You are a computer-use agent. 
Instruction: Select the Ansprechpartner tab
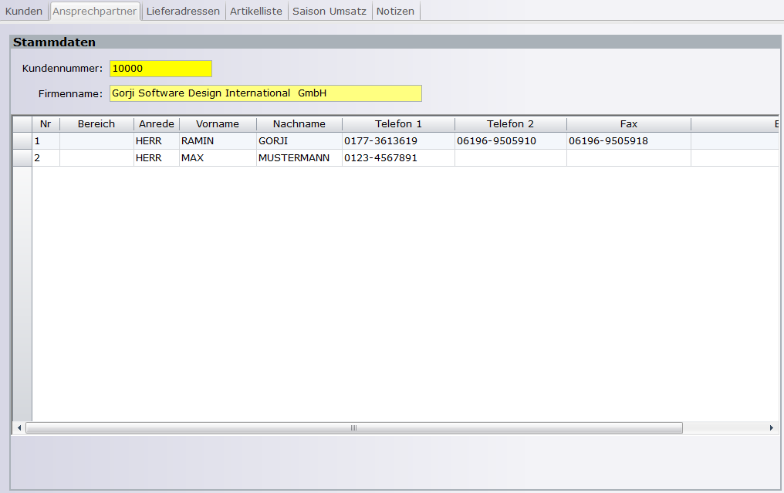coord(94,11)
